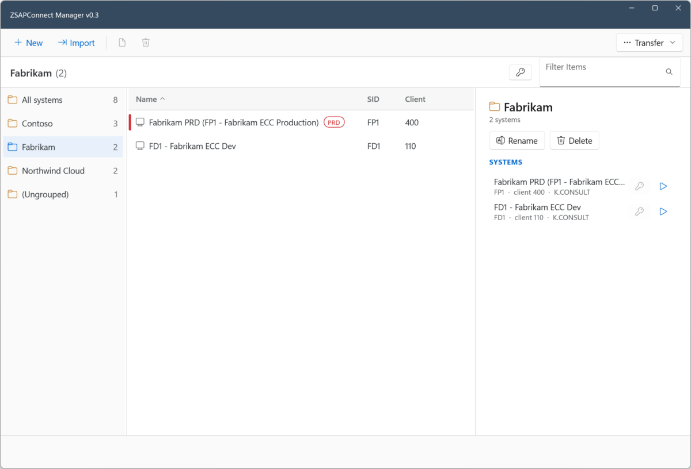Click the SID cell FD1 in the table
The height and width of the screenshot is (469, 691).
pyautogui.click(x=374, y=146)
